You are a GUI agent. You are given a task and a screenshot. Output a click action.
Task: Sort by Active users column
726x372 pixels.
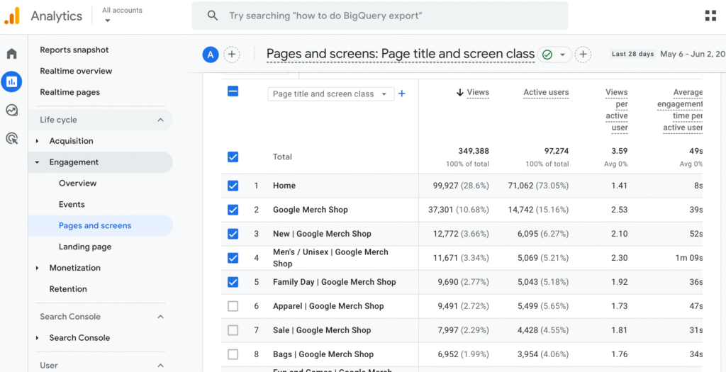[x=546, y=93]
